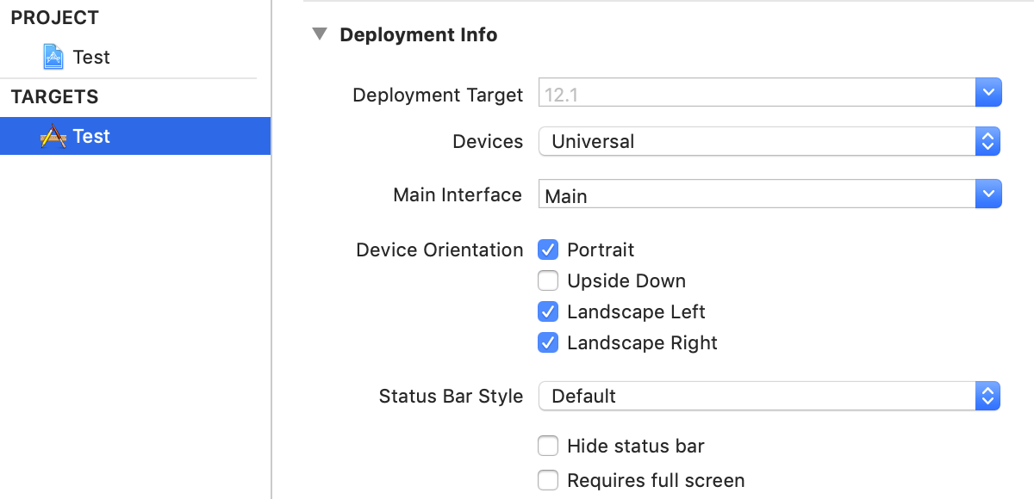Click the Test target app icon
Viewport: 1034px width, 499px height.
53,137
